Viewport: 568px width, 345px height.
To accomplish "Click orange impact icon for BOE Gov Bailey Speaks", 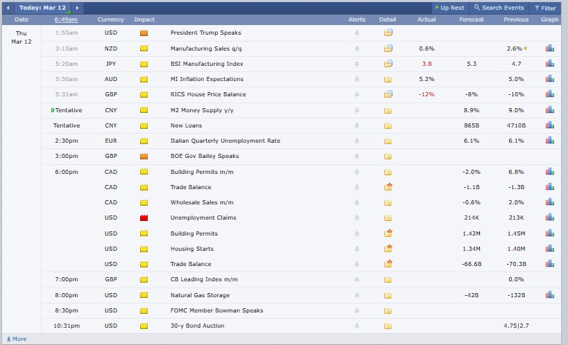I will (x=144, y=157).
